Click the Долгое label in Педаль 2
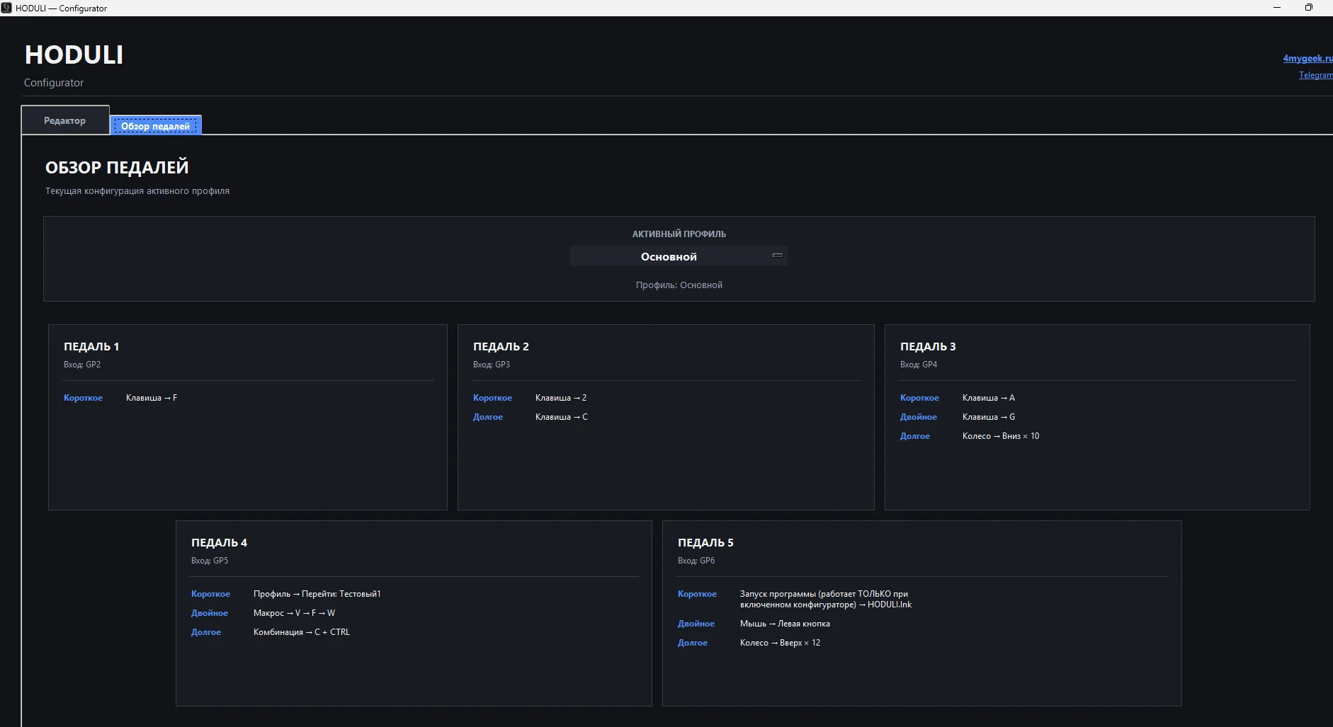 point(488,417)
